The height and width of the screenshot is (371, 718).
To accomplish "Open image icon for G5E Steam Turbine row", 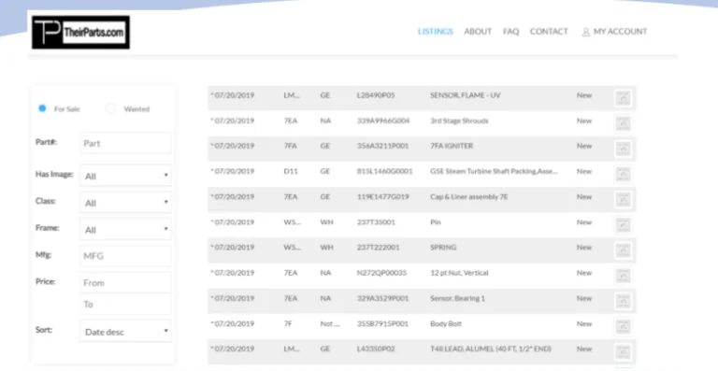I will [624, 174].
